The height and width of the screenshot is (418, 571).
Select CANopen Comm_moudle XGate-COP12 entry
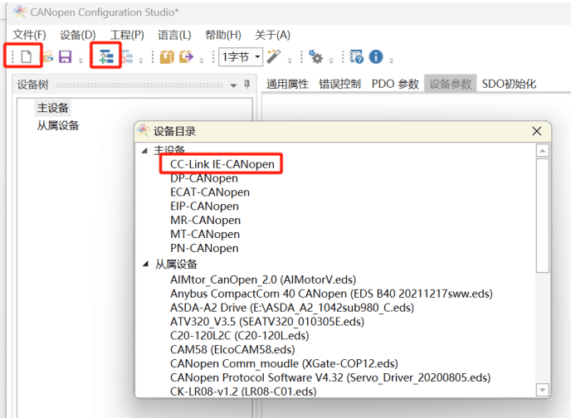tap(284, 363)
